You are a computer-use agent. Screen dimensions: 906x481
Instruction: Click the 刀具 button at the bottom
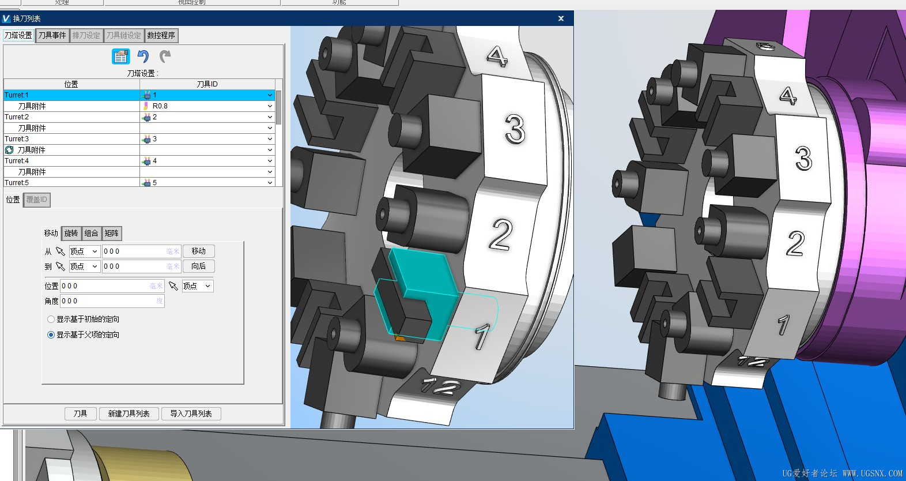[81, 414]
